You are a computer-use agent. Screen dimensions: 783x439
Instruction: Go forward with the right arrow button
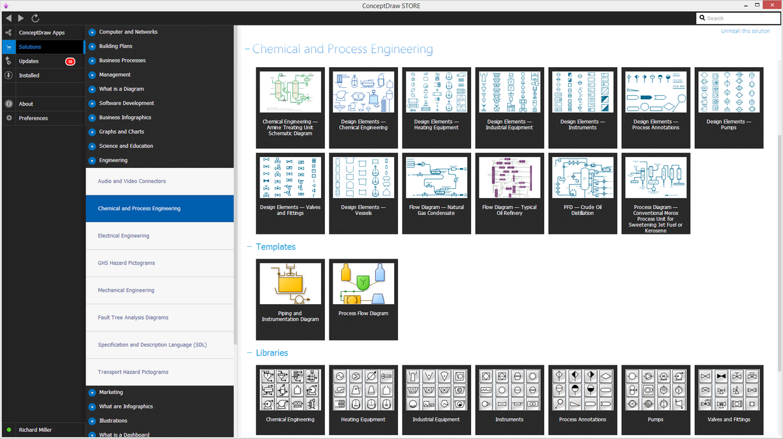22,18
